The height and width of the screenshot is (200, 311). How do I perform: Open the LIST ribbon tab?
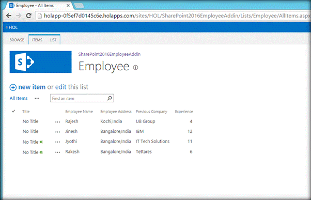point(53,40)
